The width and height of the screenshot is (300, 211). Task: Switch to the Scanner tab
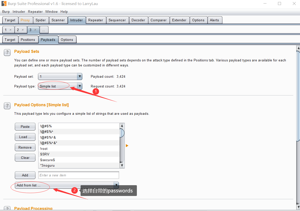point(58,20)
